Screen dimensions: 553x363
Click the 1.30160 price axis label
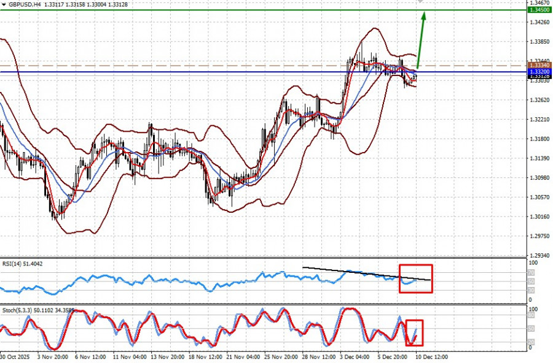[539, 216]
